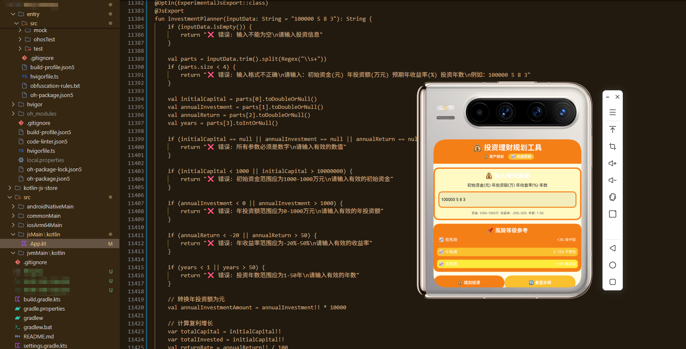The image size is (686, 349).
Task: Expand the mock folder
Action: click(20, 30)
